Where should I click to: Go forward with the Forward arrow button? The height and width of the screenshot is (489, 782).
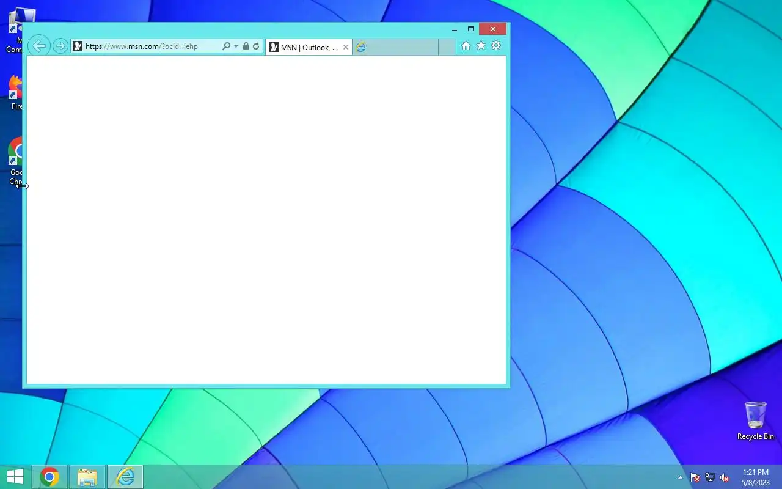tap(60, 46)
